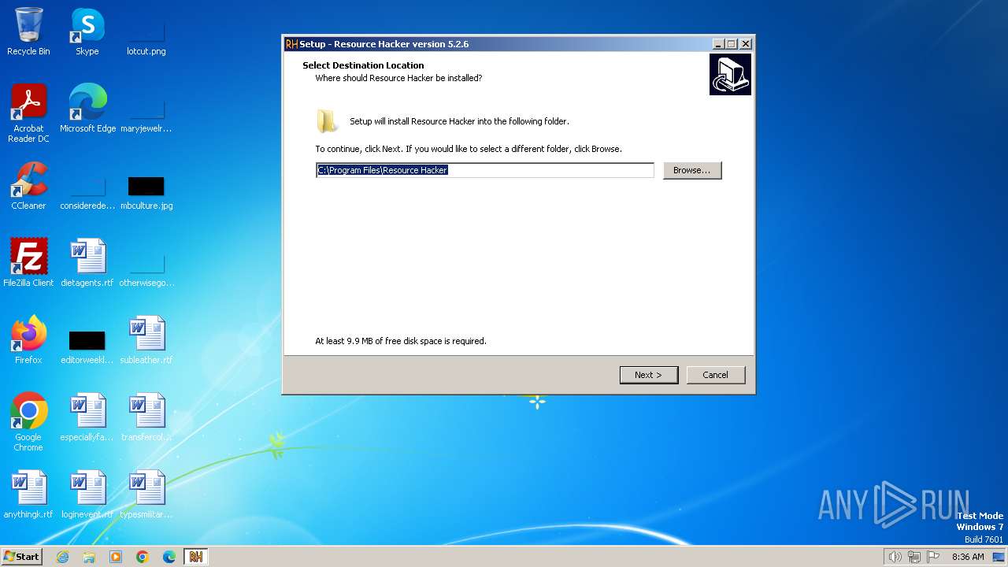The image size is (1008, 567).
Task: Open the Firefox desktop shortcut
Action: tap(28, 340)
